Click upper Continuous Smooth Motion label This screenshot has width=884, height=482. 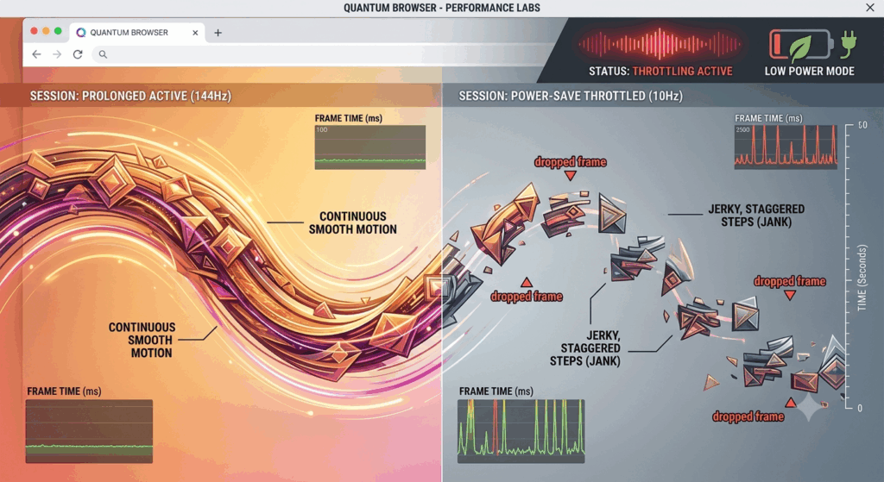coord(352,223)
